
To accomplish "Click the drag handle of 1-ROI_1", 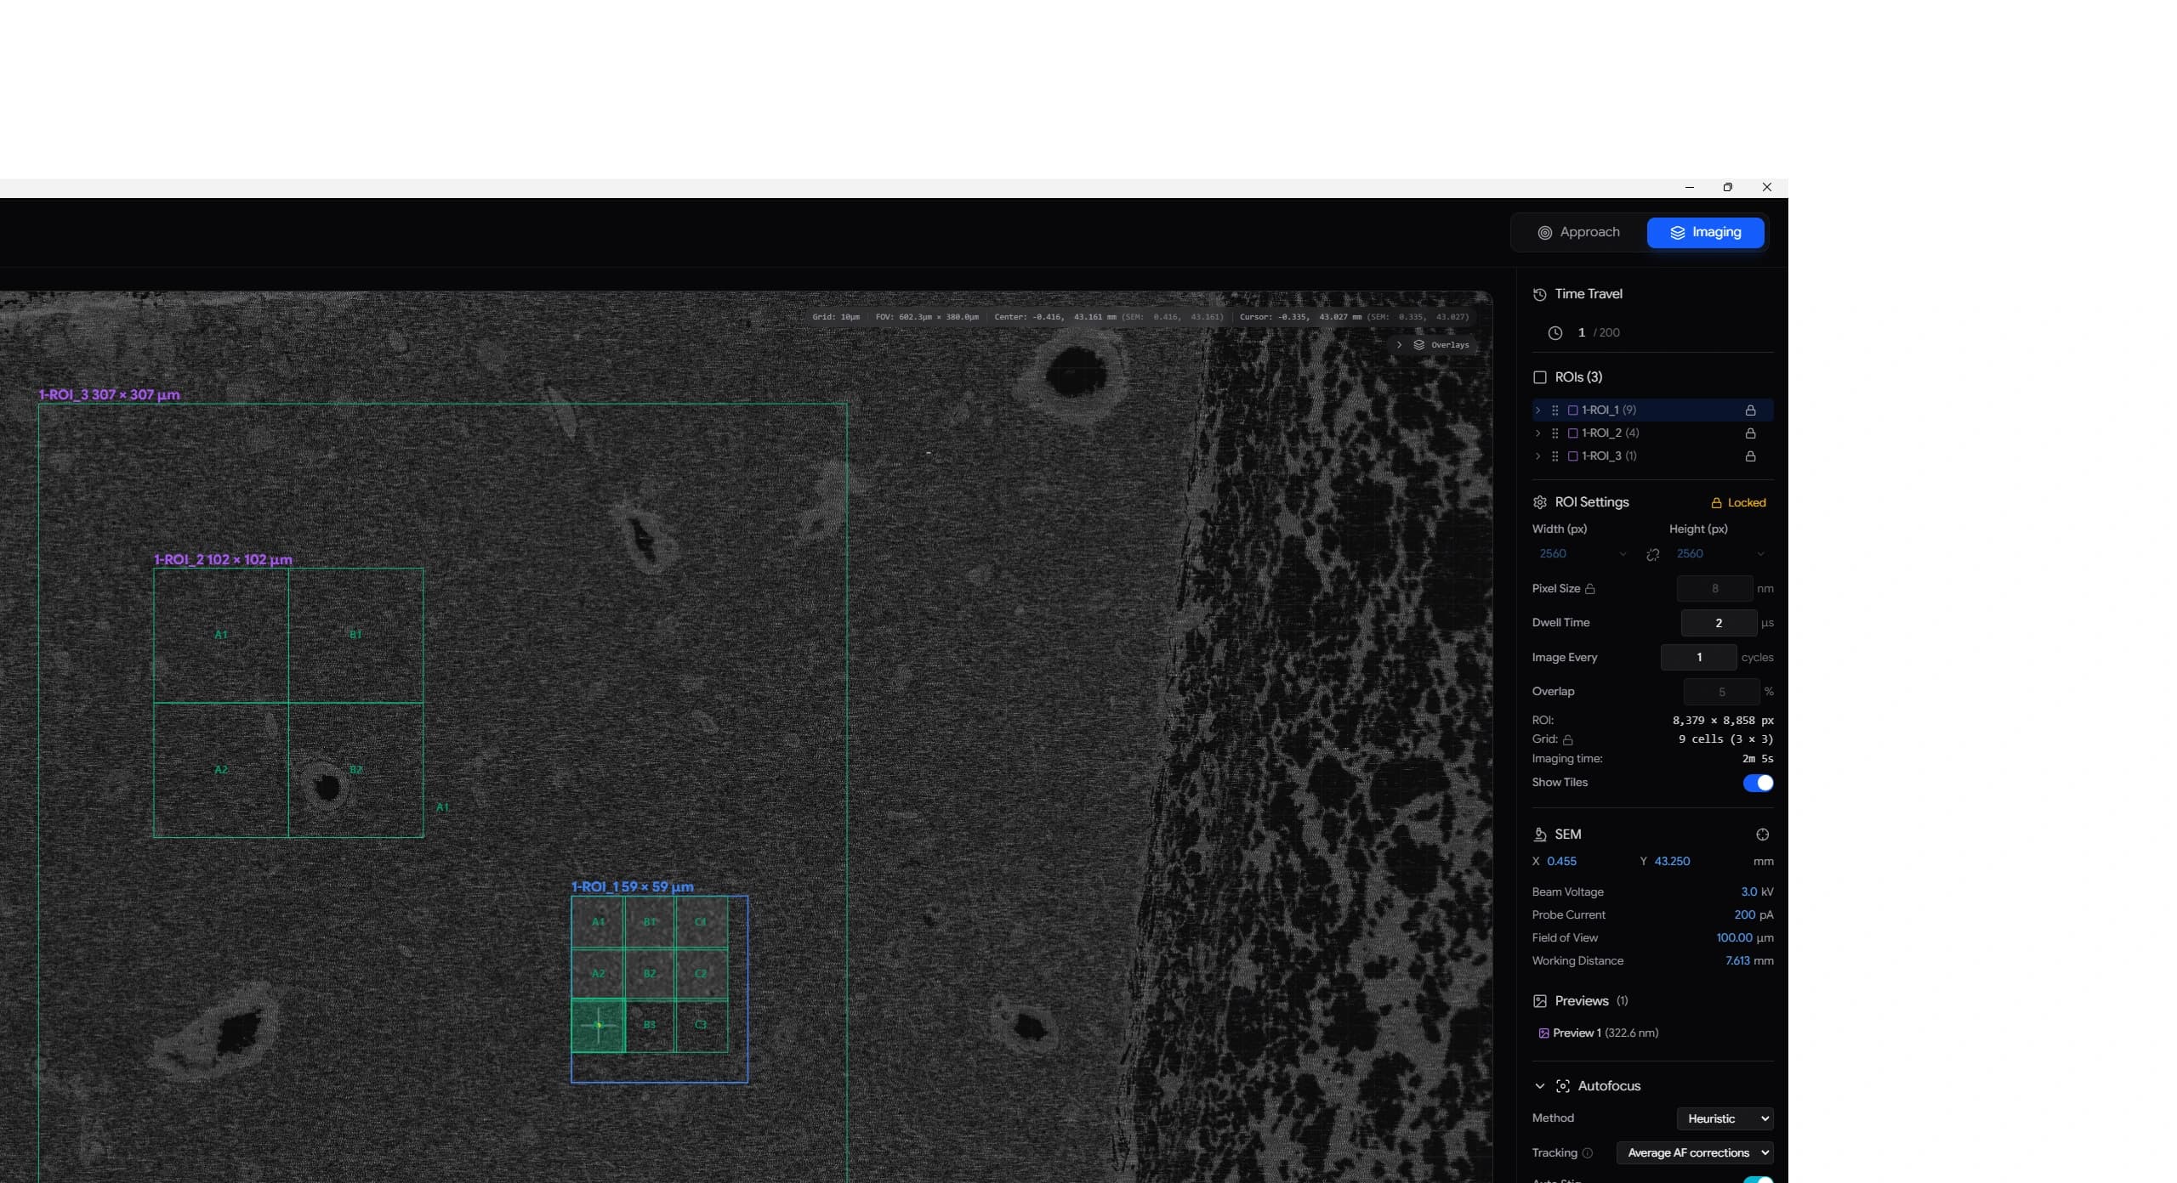I will pos(1555,410).
